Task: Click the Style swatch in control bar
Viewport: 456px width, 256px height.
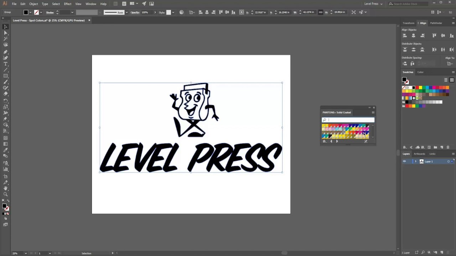Action: [x=169, y=12]
